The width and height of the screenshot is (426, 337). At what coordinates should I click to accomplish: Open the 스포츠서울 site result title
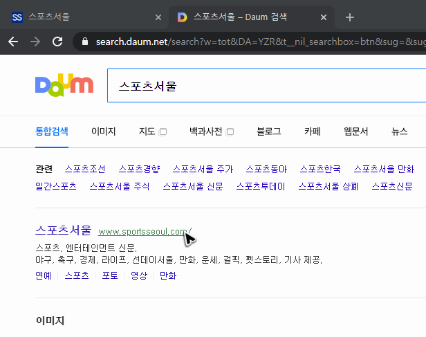[64, 230]
